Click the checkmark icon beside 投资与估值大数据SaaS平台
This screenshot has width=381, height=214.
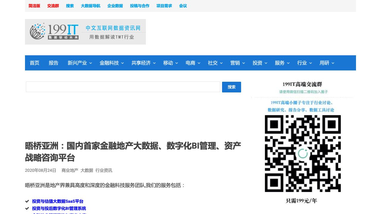pos(27,201)
